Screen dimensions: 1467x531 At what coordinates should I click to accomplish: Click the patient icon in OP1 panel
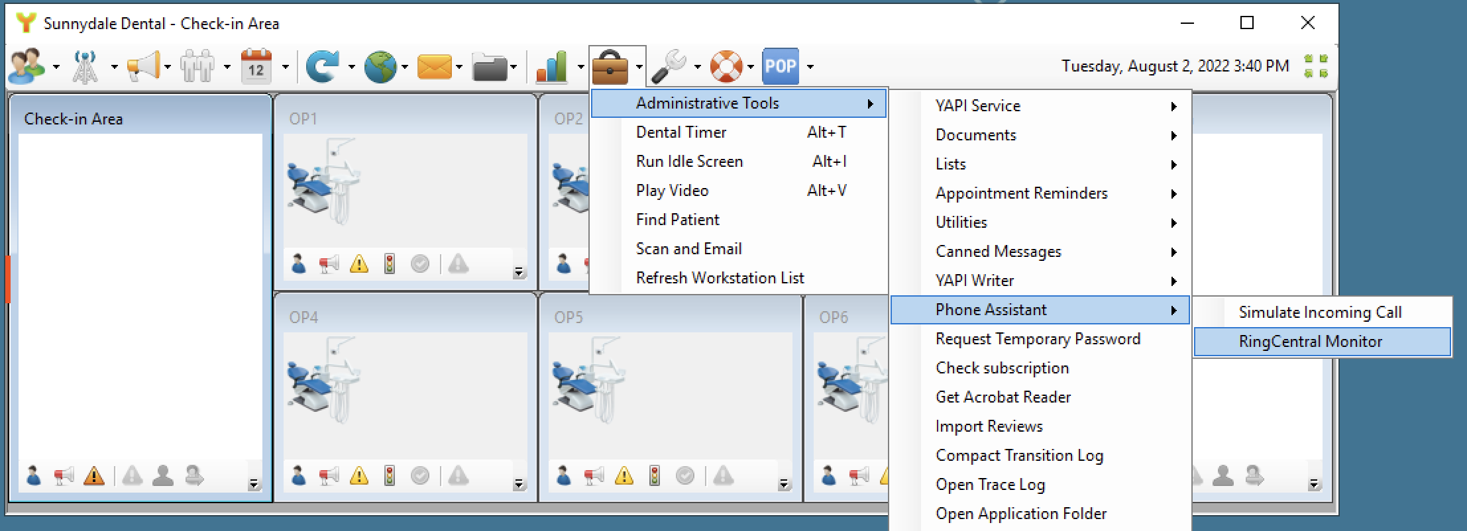(298, 264)
